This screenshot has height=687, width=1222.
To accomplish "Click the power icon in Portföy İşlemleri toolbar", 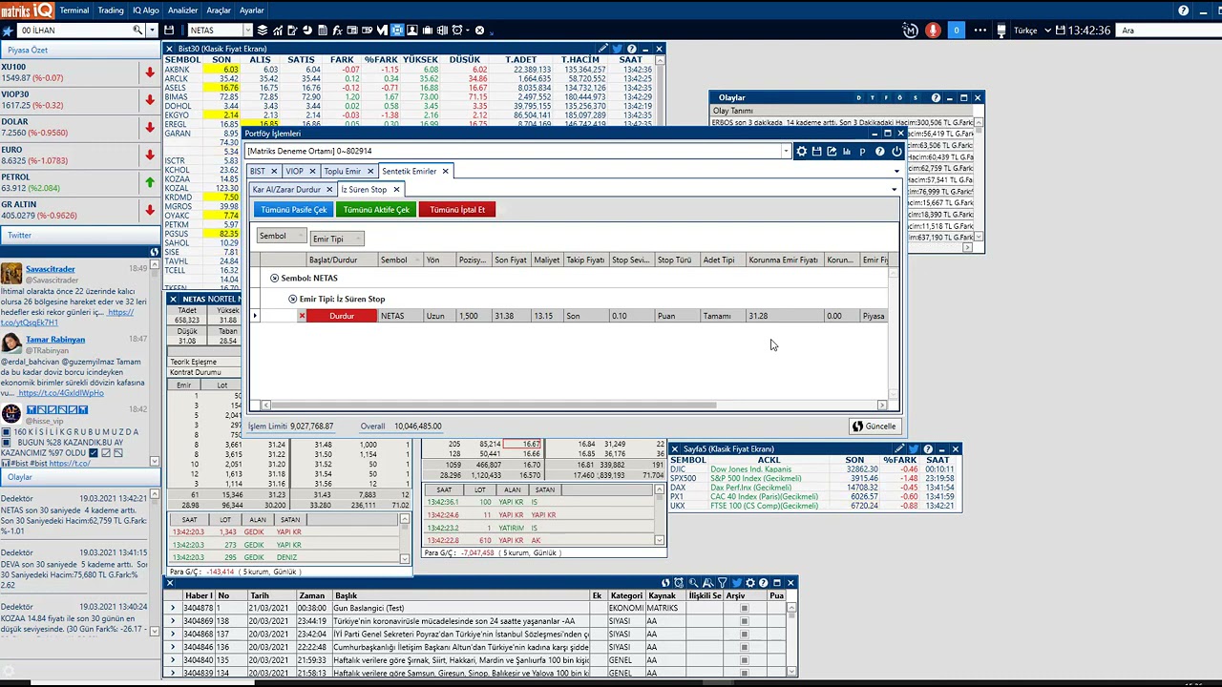I will [896, 152].
